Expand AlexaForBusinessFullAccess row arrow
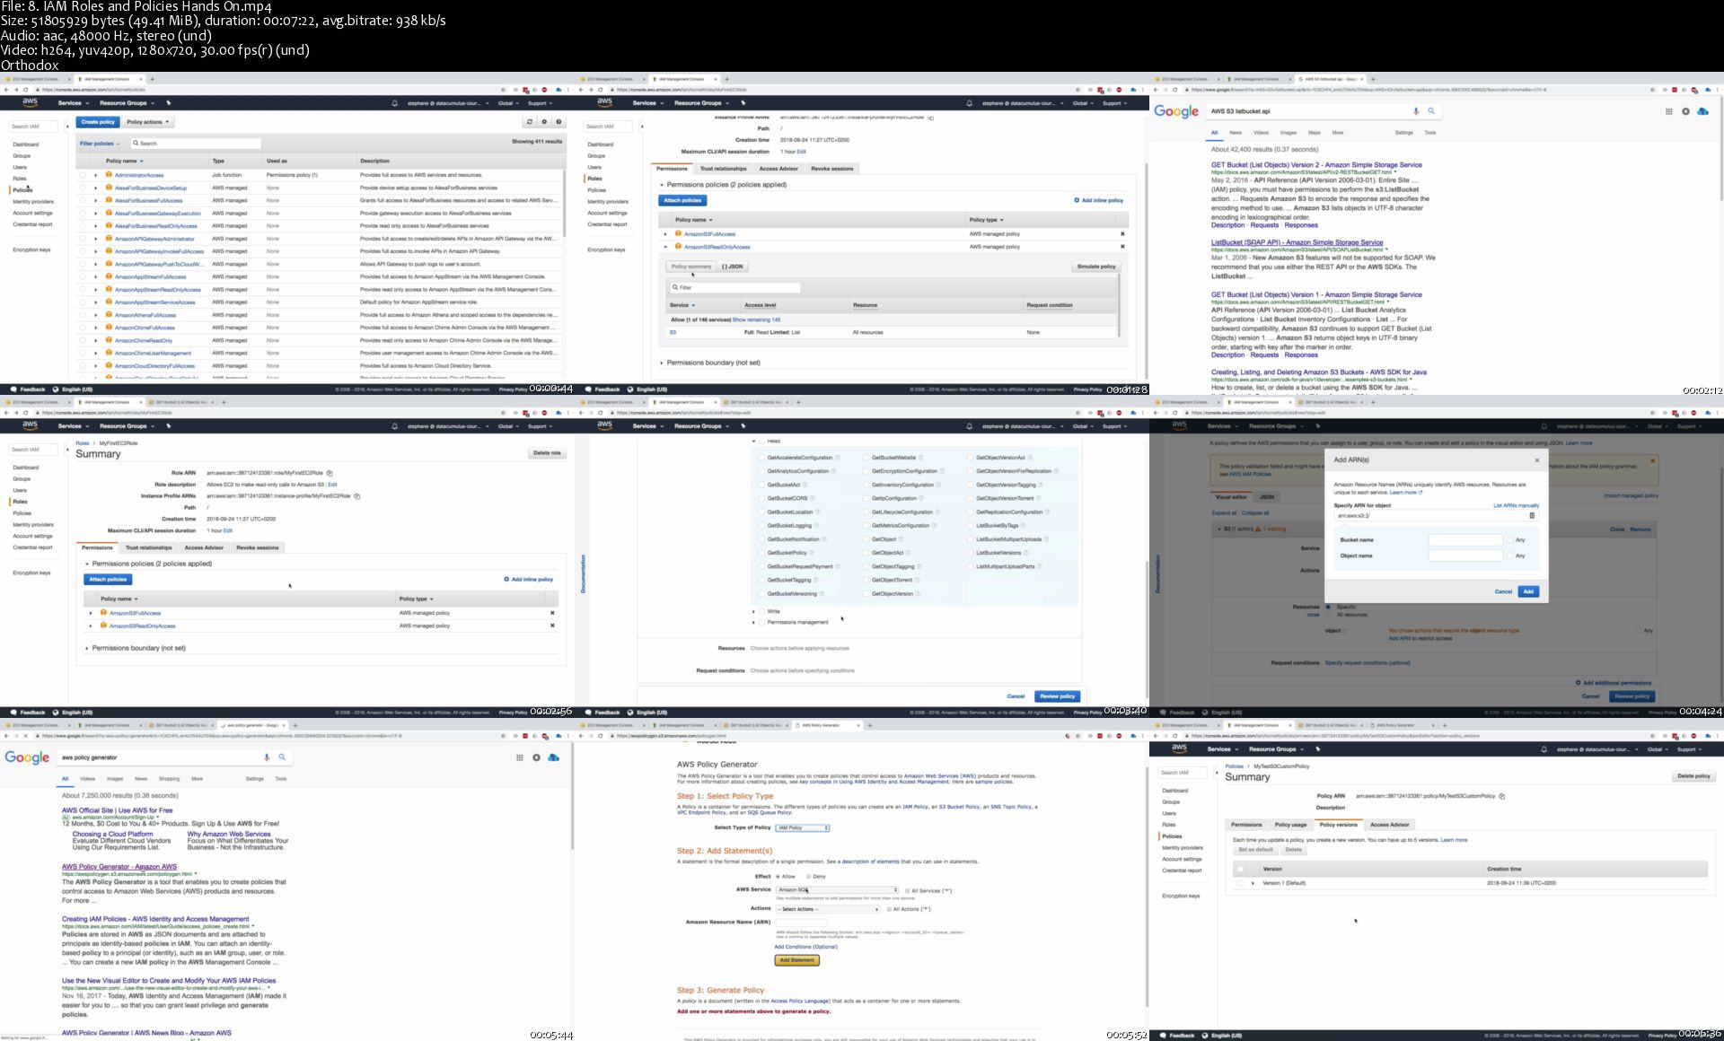This screenshot has height=1041, width=1724. tap(96, 200)
